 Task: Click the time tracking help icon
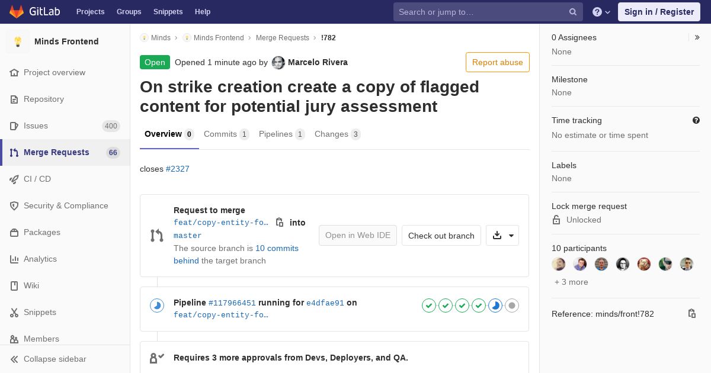pos(696,120)
